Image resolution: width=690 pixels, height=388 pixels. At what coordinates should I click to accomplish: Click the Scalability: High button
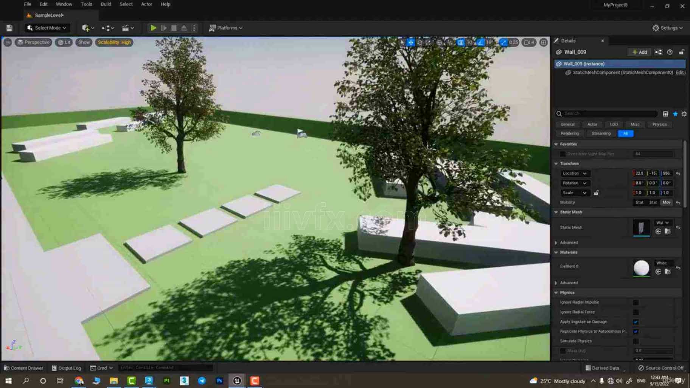point(114,42)
